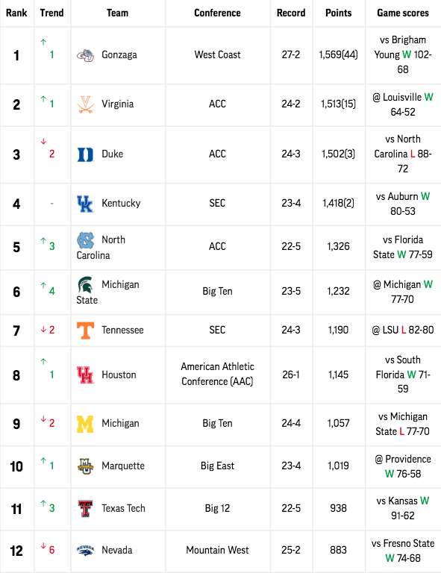Viewport: 441px width, 573px height.
Task: Click the Virginia crossed-sabres logo
Action: click(85, 104)
